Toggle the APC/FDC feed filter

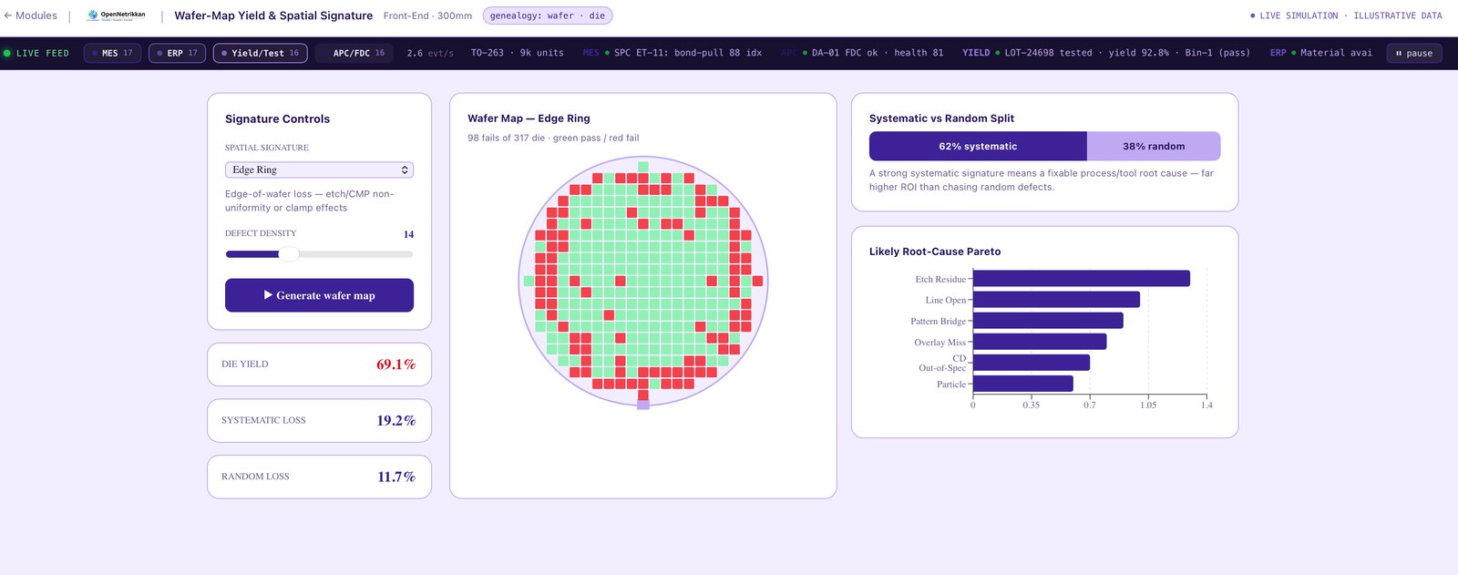354,53
